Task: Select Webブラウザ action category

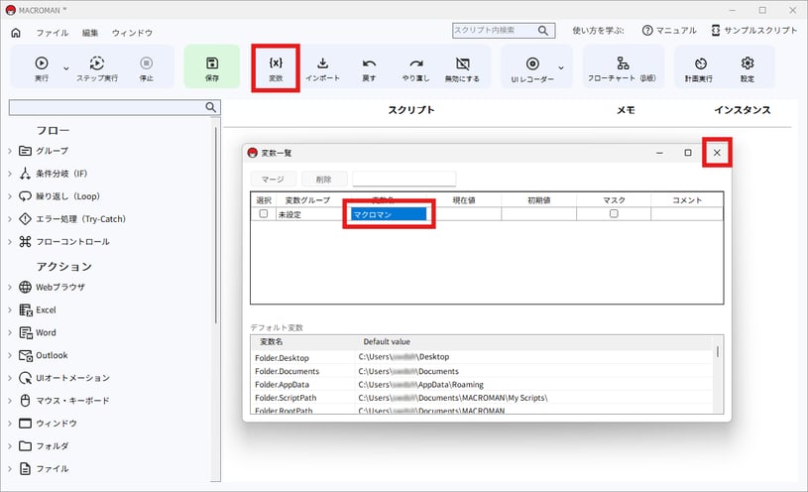Action: (59, 287)
